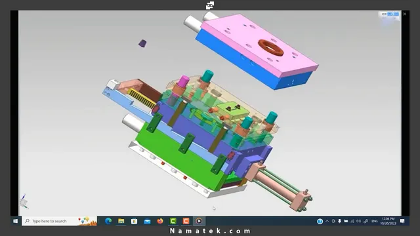Open the Mail app in taskbar

tap(147, 221)
